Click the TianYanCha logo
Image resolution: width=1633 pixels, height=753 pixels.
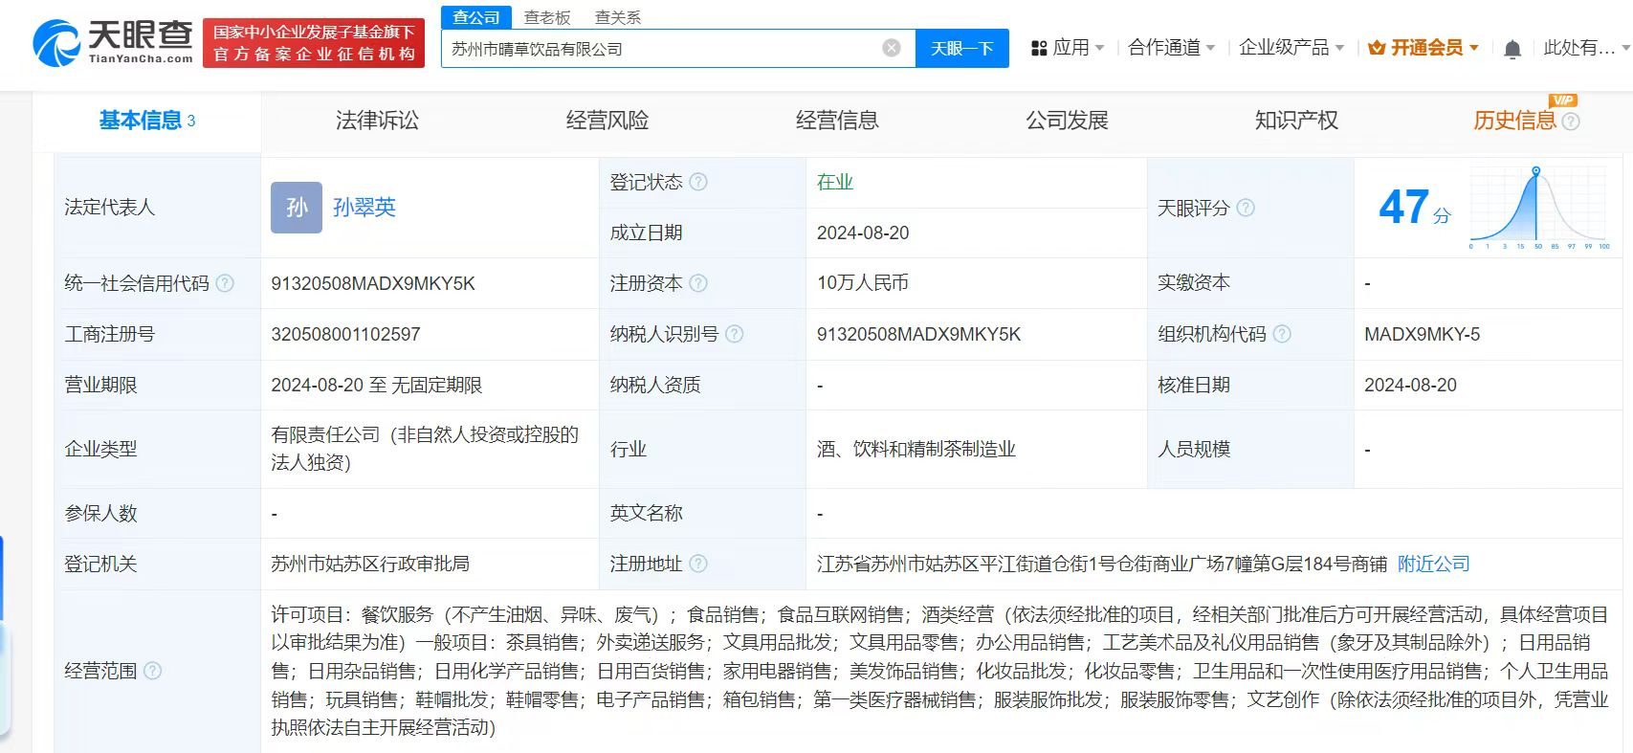(x=113, y=42)
